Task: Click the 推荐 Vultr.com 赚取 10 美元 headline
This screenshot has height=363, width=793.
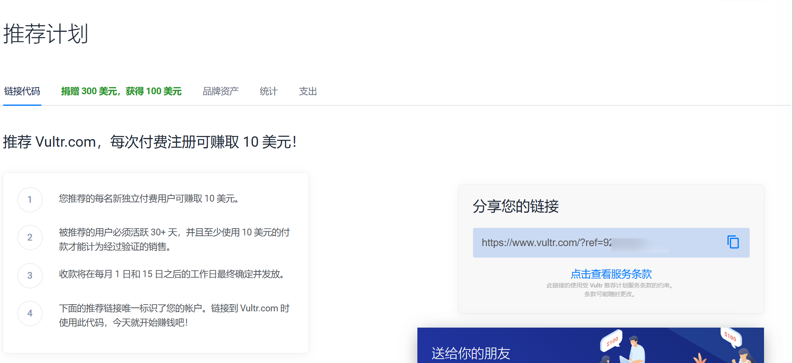Action: [x=150, y=142]
